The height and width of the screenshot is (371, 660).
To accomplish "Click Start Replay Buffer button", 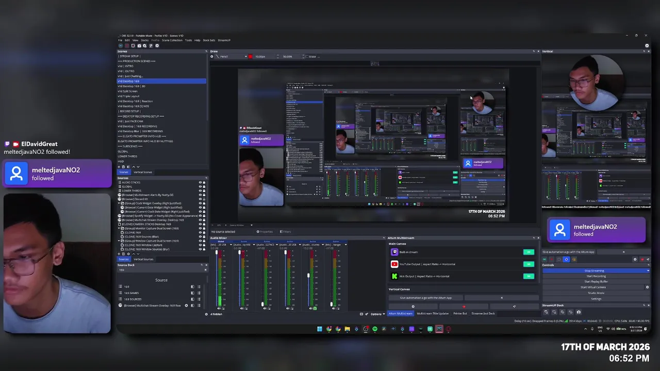I will point(596,282).
